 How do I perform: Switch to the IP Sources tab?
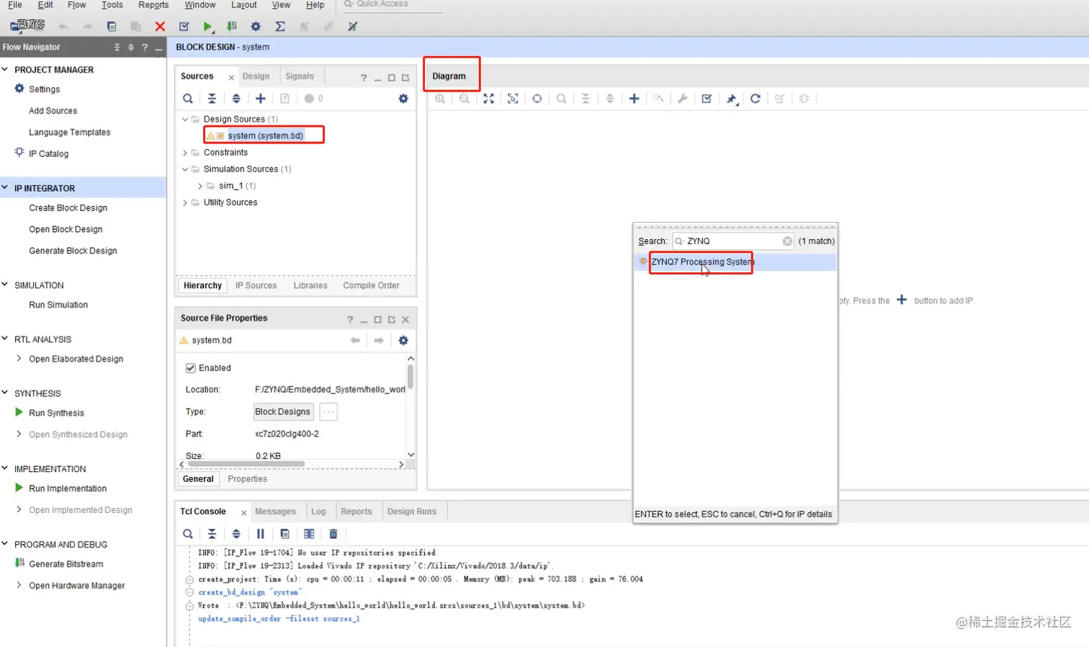pyautogui.click(x=256, y=286)
